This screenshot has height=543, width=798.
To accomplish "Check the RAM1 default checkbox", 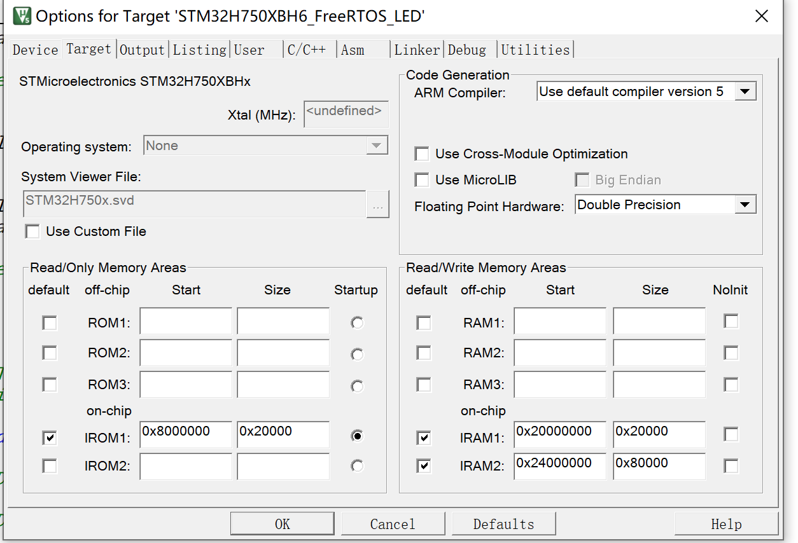I will click(423, 323).
